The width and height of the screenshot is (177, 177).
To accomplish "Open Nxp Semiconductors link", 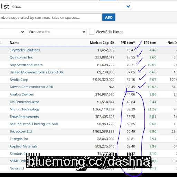I will tap(26, 65).
